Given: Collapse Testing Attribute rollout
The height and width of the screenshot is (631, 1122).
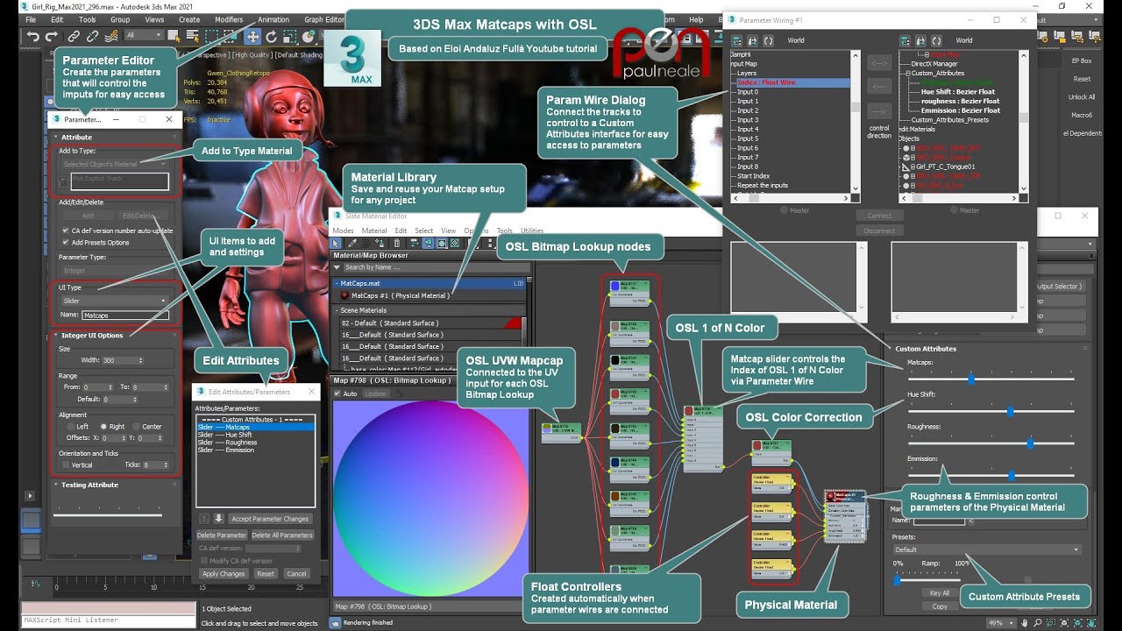Looking at the screenshot, I should point(115,485).
